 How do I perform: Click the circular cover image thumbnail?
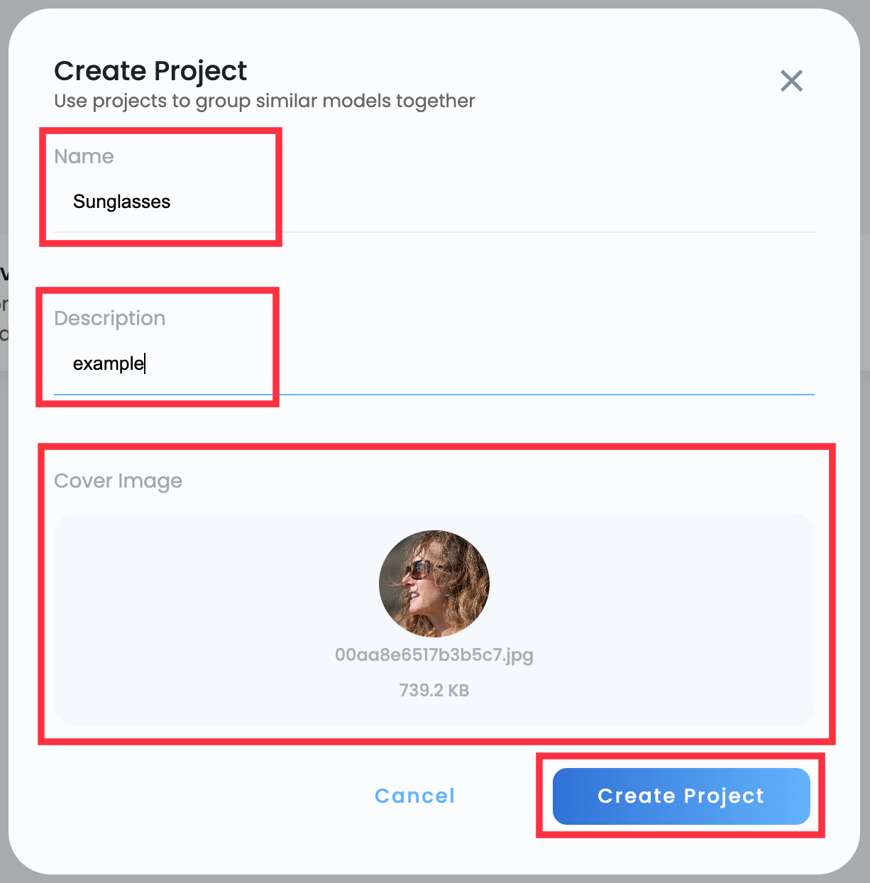(434, 583)
